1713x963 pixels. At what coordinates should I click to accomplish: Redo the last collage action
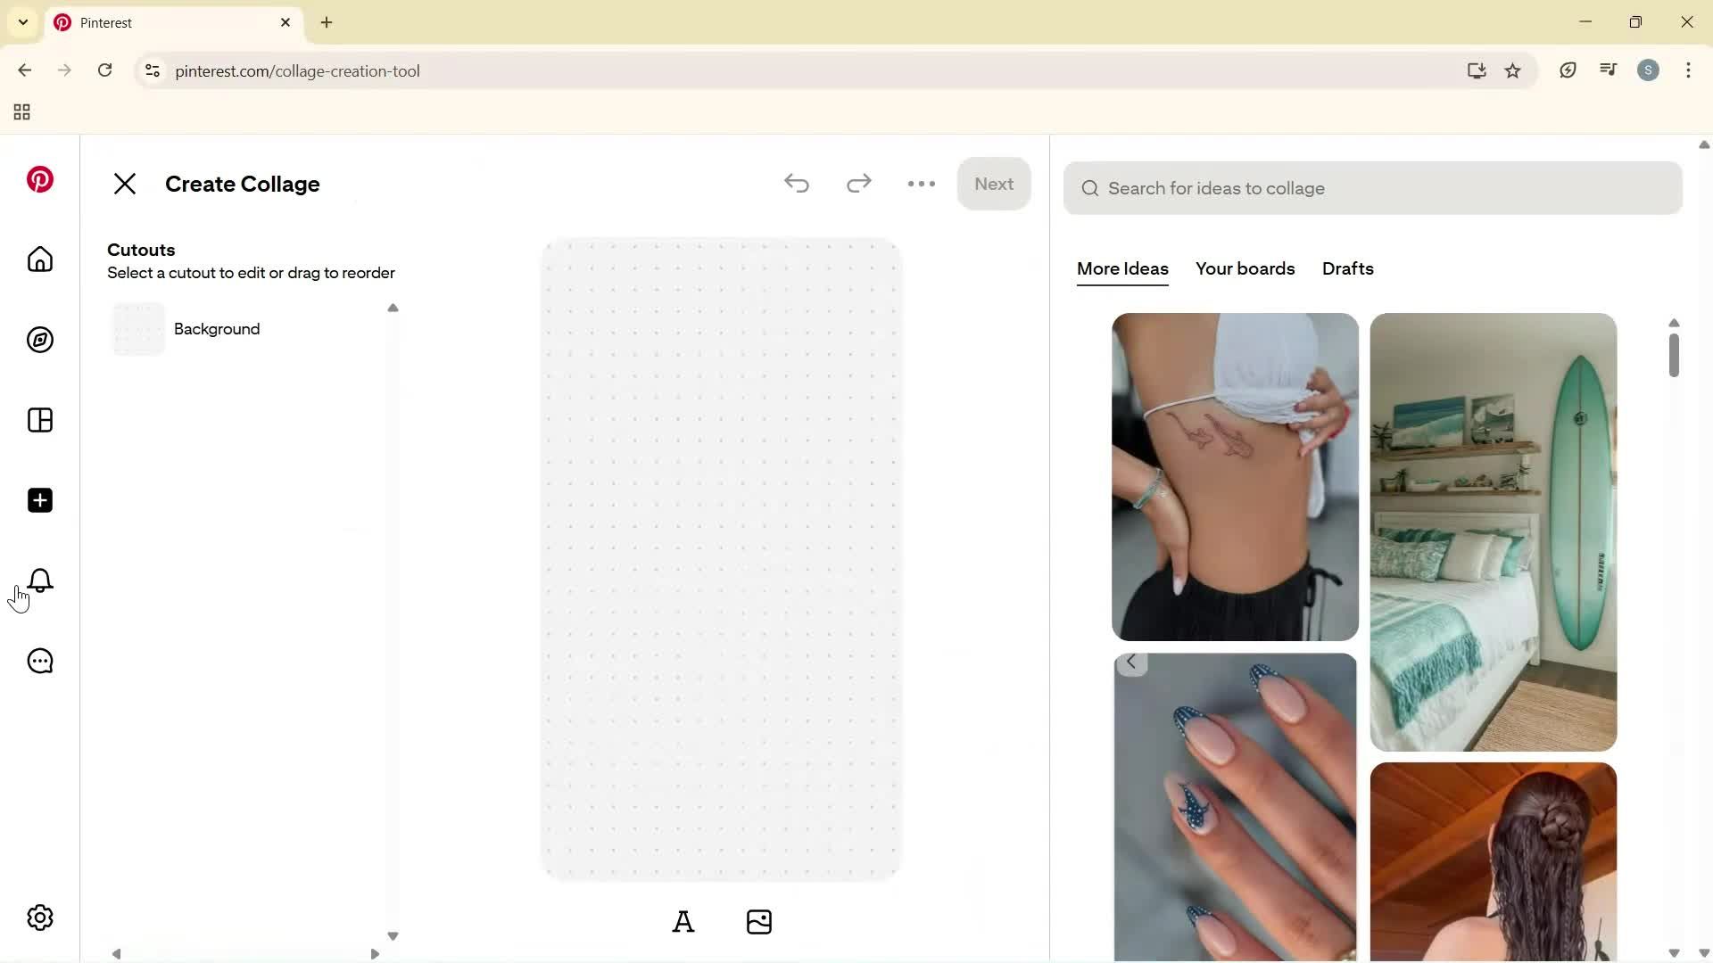point(858,184)
